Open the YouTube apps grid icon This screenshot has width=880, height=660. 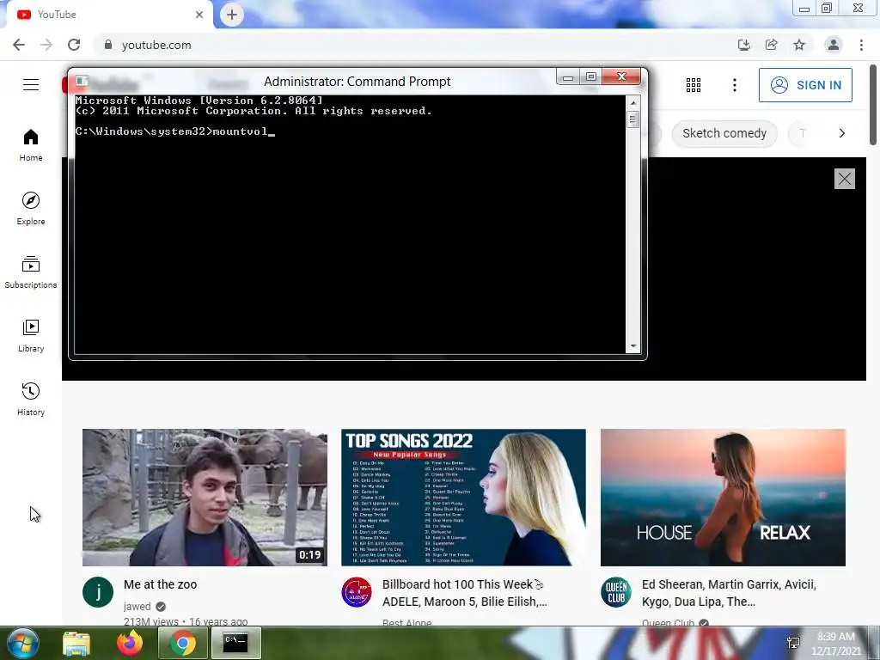pos(694,85)
